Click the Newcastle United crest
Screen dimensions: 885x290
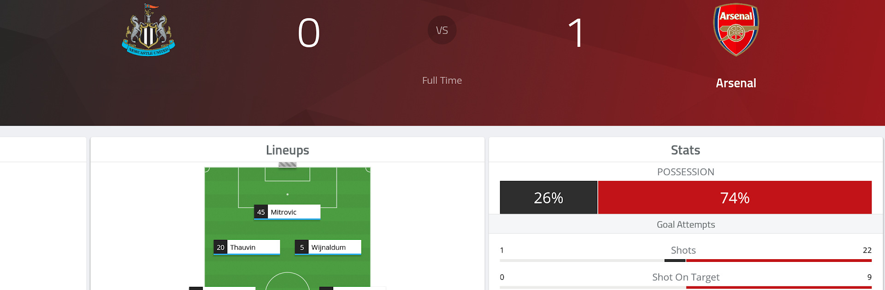148,30
